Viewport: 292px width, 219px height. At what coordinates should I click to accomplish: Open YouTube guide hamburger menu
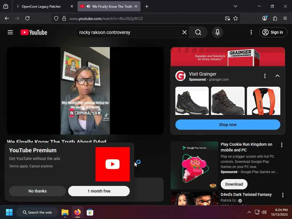pyautogui.click(x=10, y=32)
